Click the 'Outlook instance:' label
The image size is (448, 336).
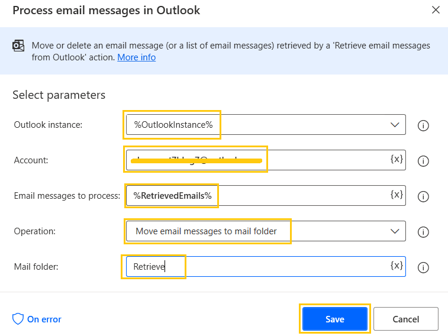tap(48, 125)
